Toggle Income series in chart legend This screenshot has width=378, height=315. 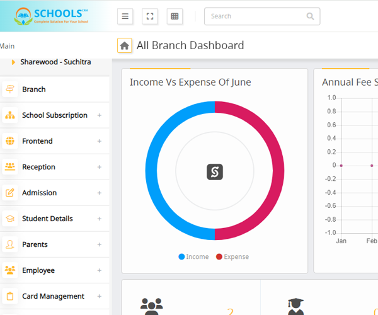click(193, 257)
